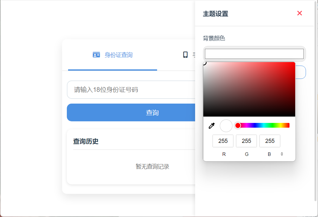Click the 查询历史 section heading
318x217 pixels.
click(x=86, y=141)
